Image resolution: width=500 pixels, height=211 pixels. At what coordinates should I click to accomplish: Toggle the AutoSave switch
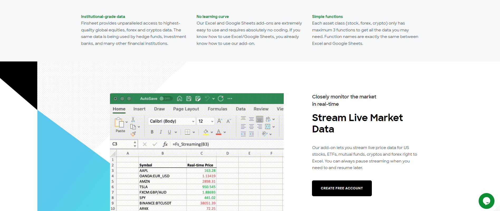click(x=166, y=99)
